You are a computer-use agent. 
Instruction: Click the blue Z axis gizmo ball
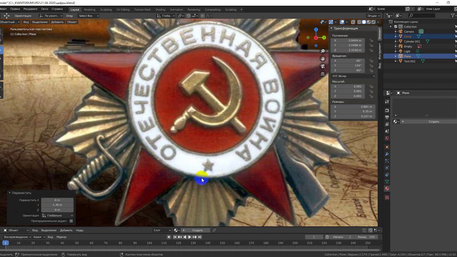tap(316, 30)
